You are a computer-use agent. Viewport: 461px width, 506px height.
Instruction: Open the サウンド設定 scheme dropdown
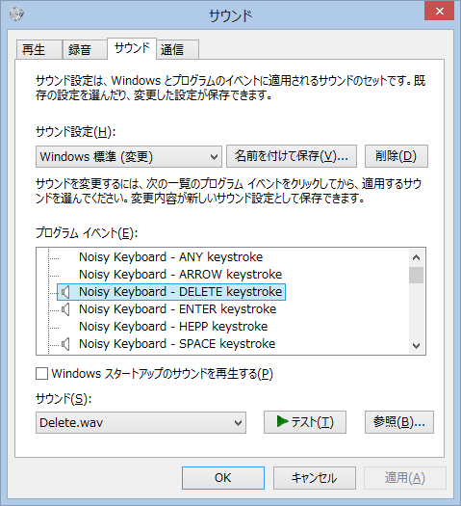tap(129, 156)
